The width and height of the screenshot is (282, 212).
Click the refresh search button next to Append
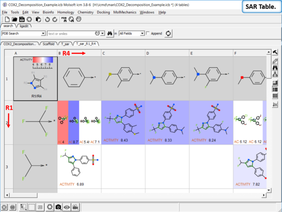[168, 34]
